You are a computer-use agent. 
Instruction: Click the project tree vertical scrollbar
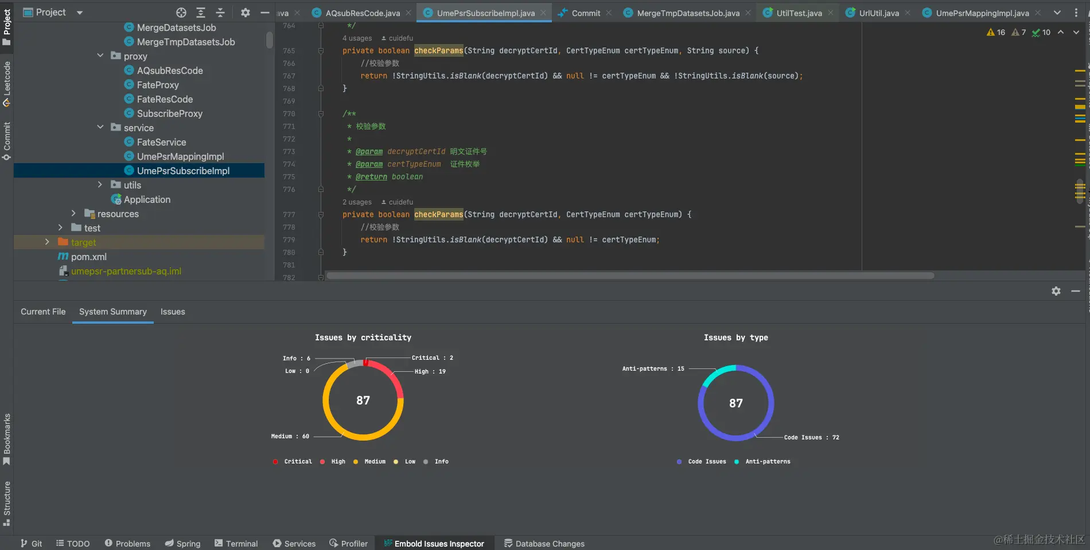269,40
